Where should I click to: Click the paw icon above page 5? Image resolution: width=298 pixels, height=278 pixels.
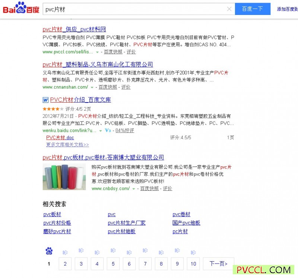(x=113, y=250)
